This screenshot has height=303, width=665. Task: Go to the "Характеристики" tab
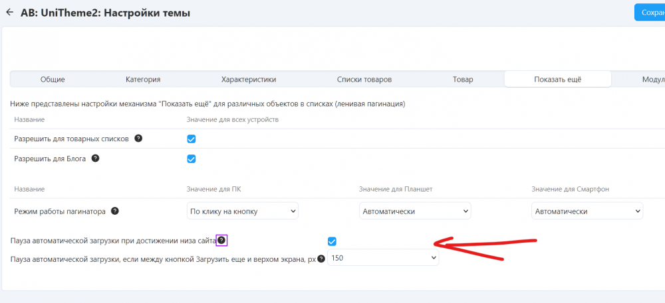pyautogui.click(x=249, y=80)
